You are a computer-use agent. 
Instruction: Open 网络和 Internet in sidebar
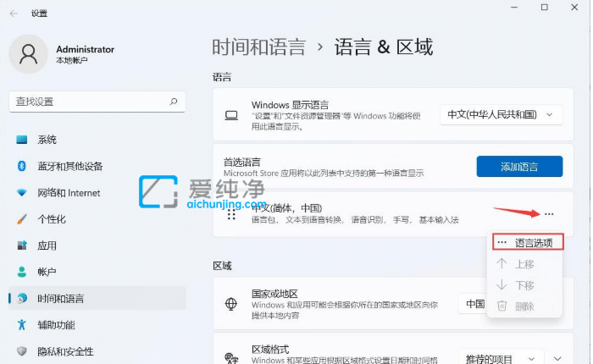pos(97,193)
